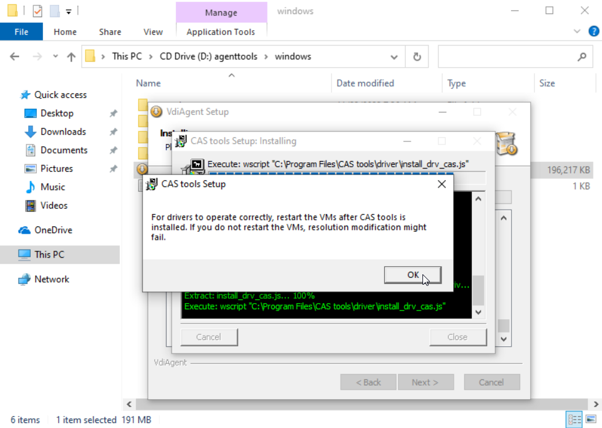The height and width of the screenshot is (428, 602).
Task: Click OK in the CAS tools Setup dialog
Action: click(413, 275)
